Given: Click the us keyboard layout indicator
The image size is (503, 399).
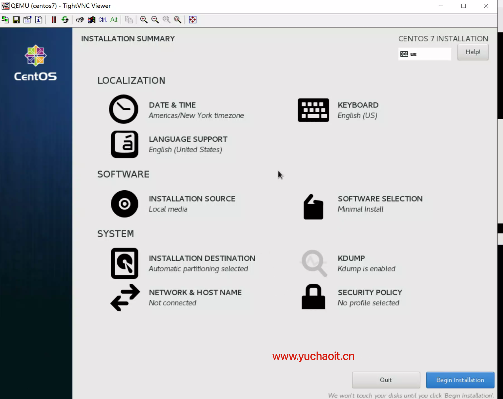Looking at the screenshot, I should (x=424, y=54).
